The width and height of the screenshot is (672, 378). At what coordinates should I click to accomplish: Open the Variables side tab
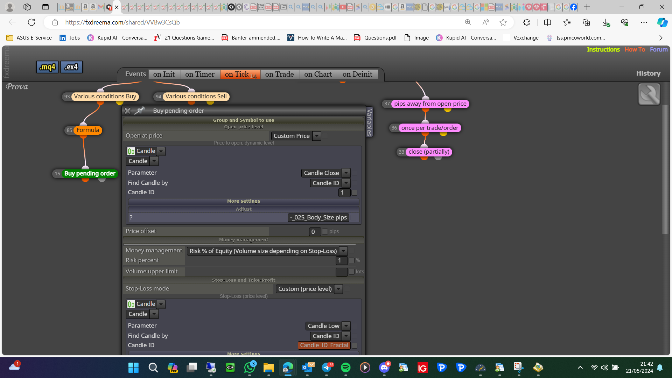coord(369,122)
